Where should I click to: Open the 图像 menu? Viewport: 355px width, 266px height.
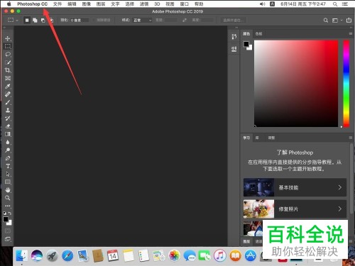[x=87, y=4]
